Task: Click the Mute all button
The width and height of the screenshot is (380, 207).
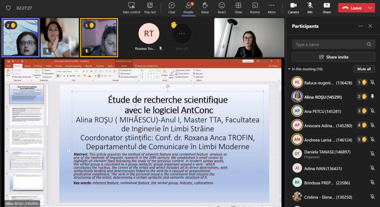Action: pos(364,69)
